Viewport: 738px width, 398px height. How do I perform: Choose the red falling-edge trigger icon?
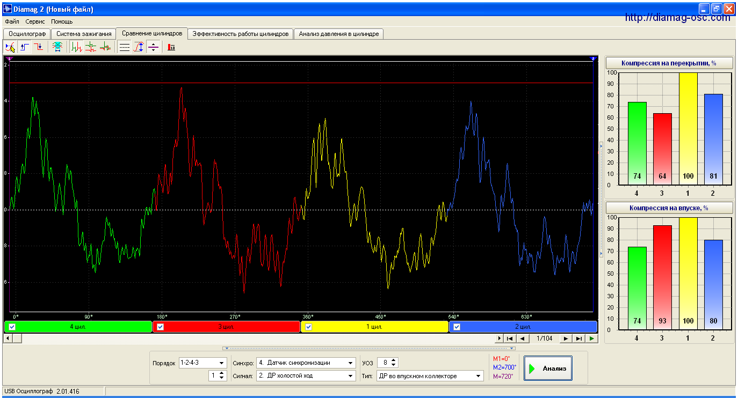pos(39,47)
